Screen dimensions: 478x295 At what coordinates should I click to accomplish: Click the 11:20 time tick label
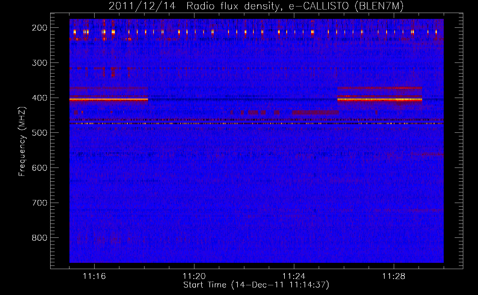194,276
